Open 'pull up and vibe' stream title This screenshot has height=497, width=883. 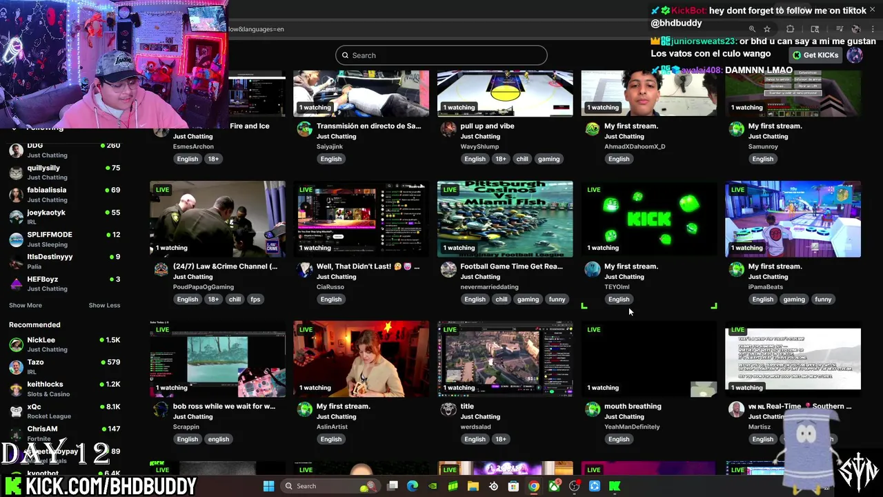[x=487, y=126]
